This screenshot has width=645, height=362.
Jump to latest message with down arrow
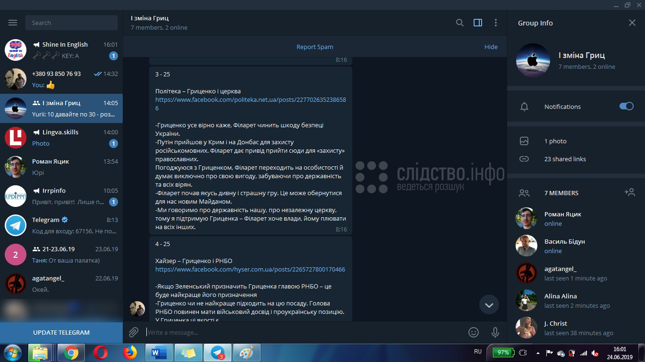tap(489, 305)
